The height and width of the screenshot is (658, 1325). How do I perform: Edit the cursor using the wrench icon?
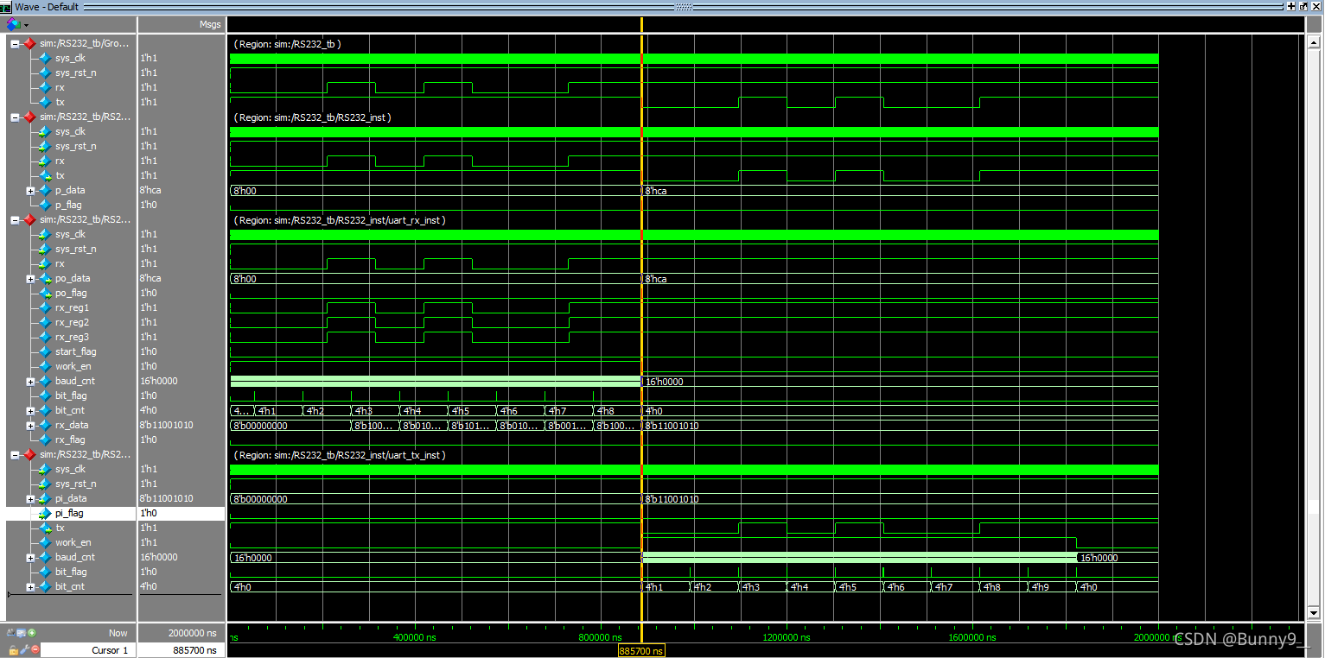tap(25, 650)
